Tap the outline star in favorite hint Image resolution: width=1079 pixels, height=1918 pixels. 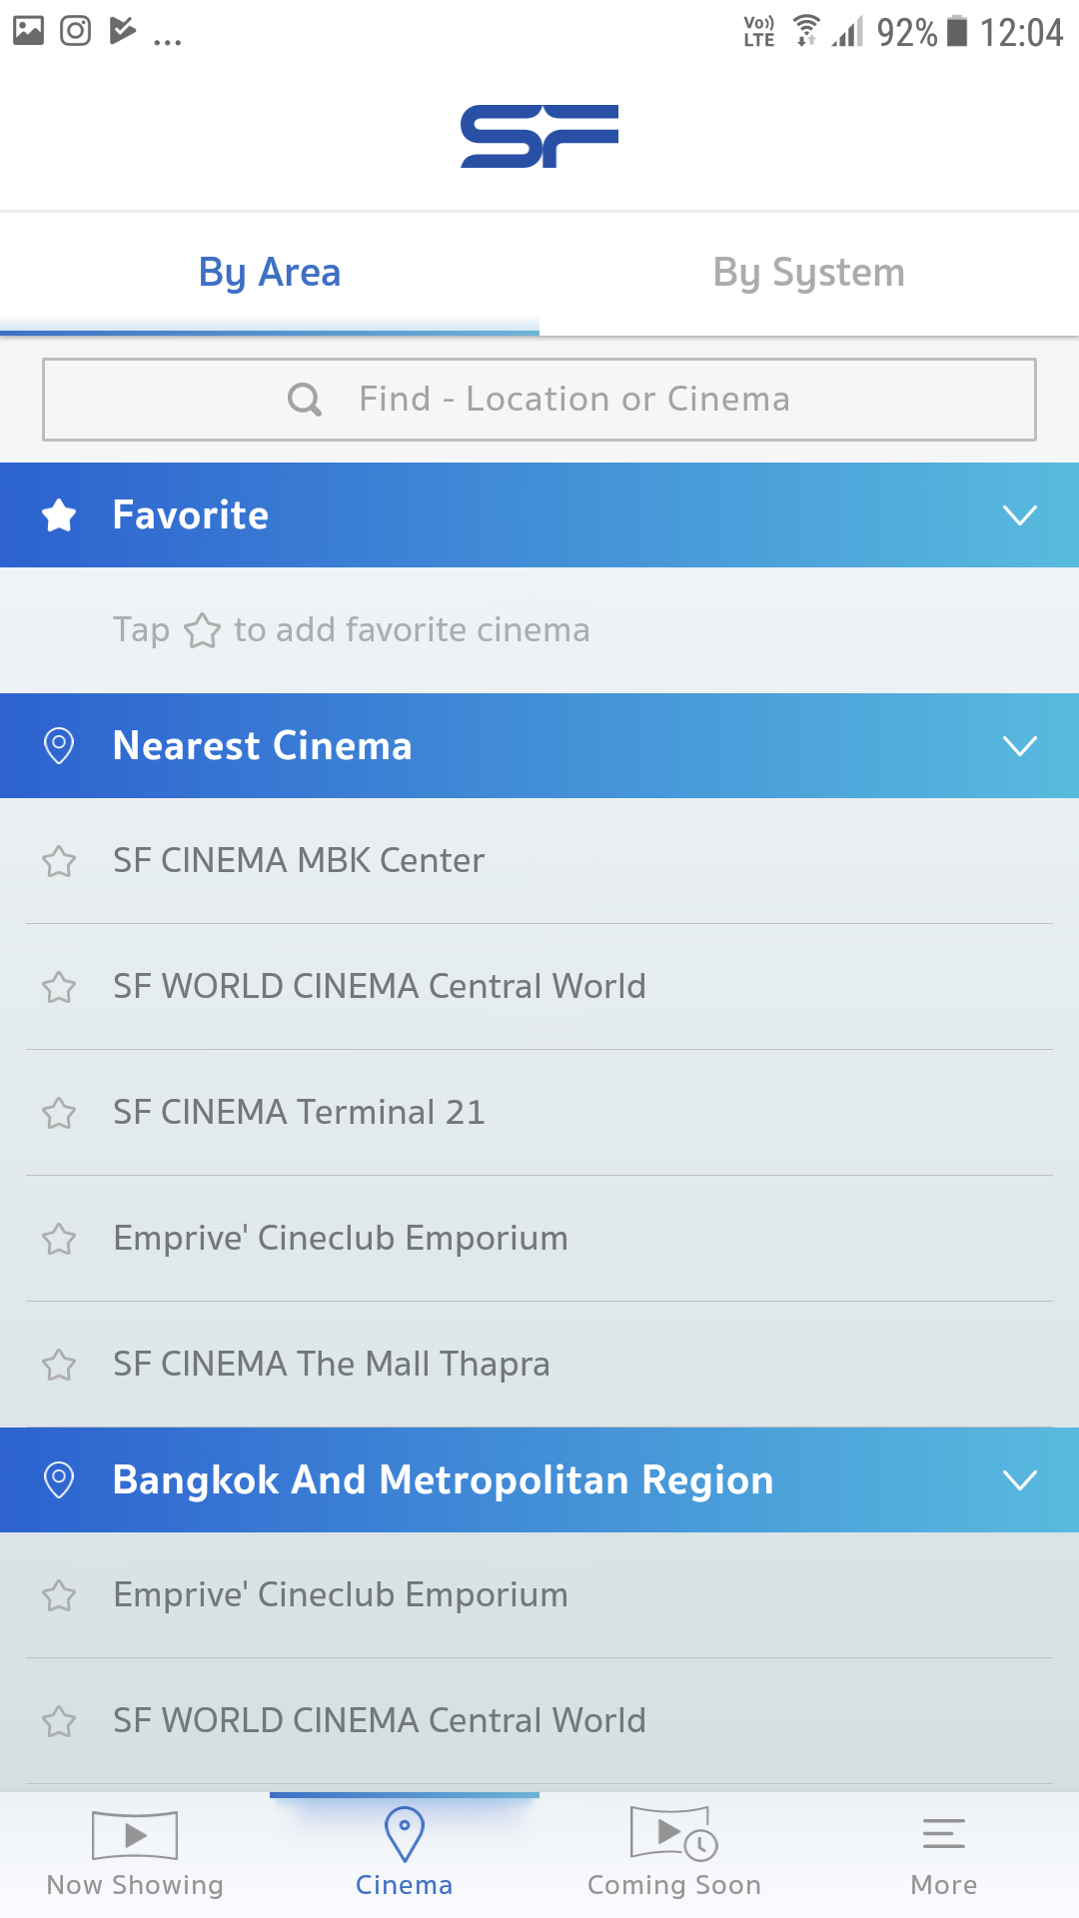(203, 630)
